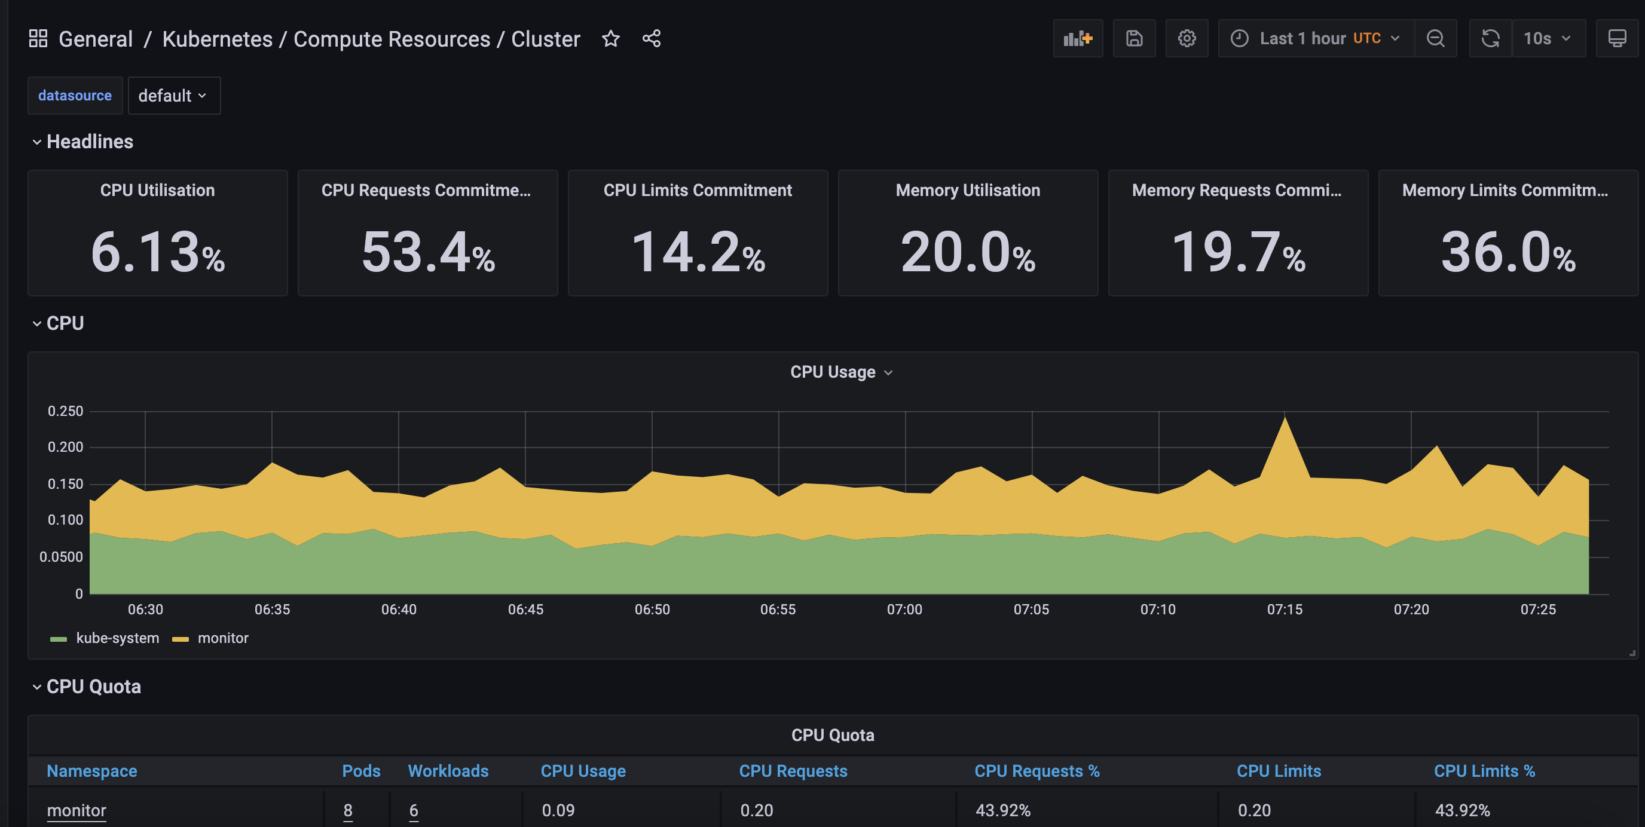Image resolution: width=1645 pixels, height=827 pixels.
Task: Toggle kube-system series in legend
Action: pos(117,638)
